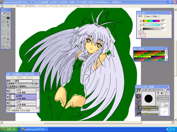Enable the 透明部分へ描画禁止 checkbox

8,86
